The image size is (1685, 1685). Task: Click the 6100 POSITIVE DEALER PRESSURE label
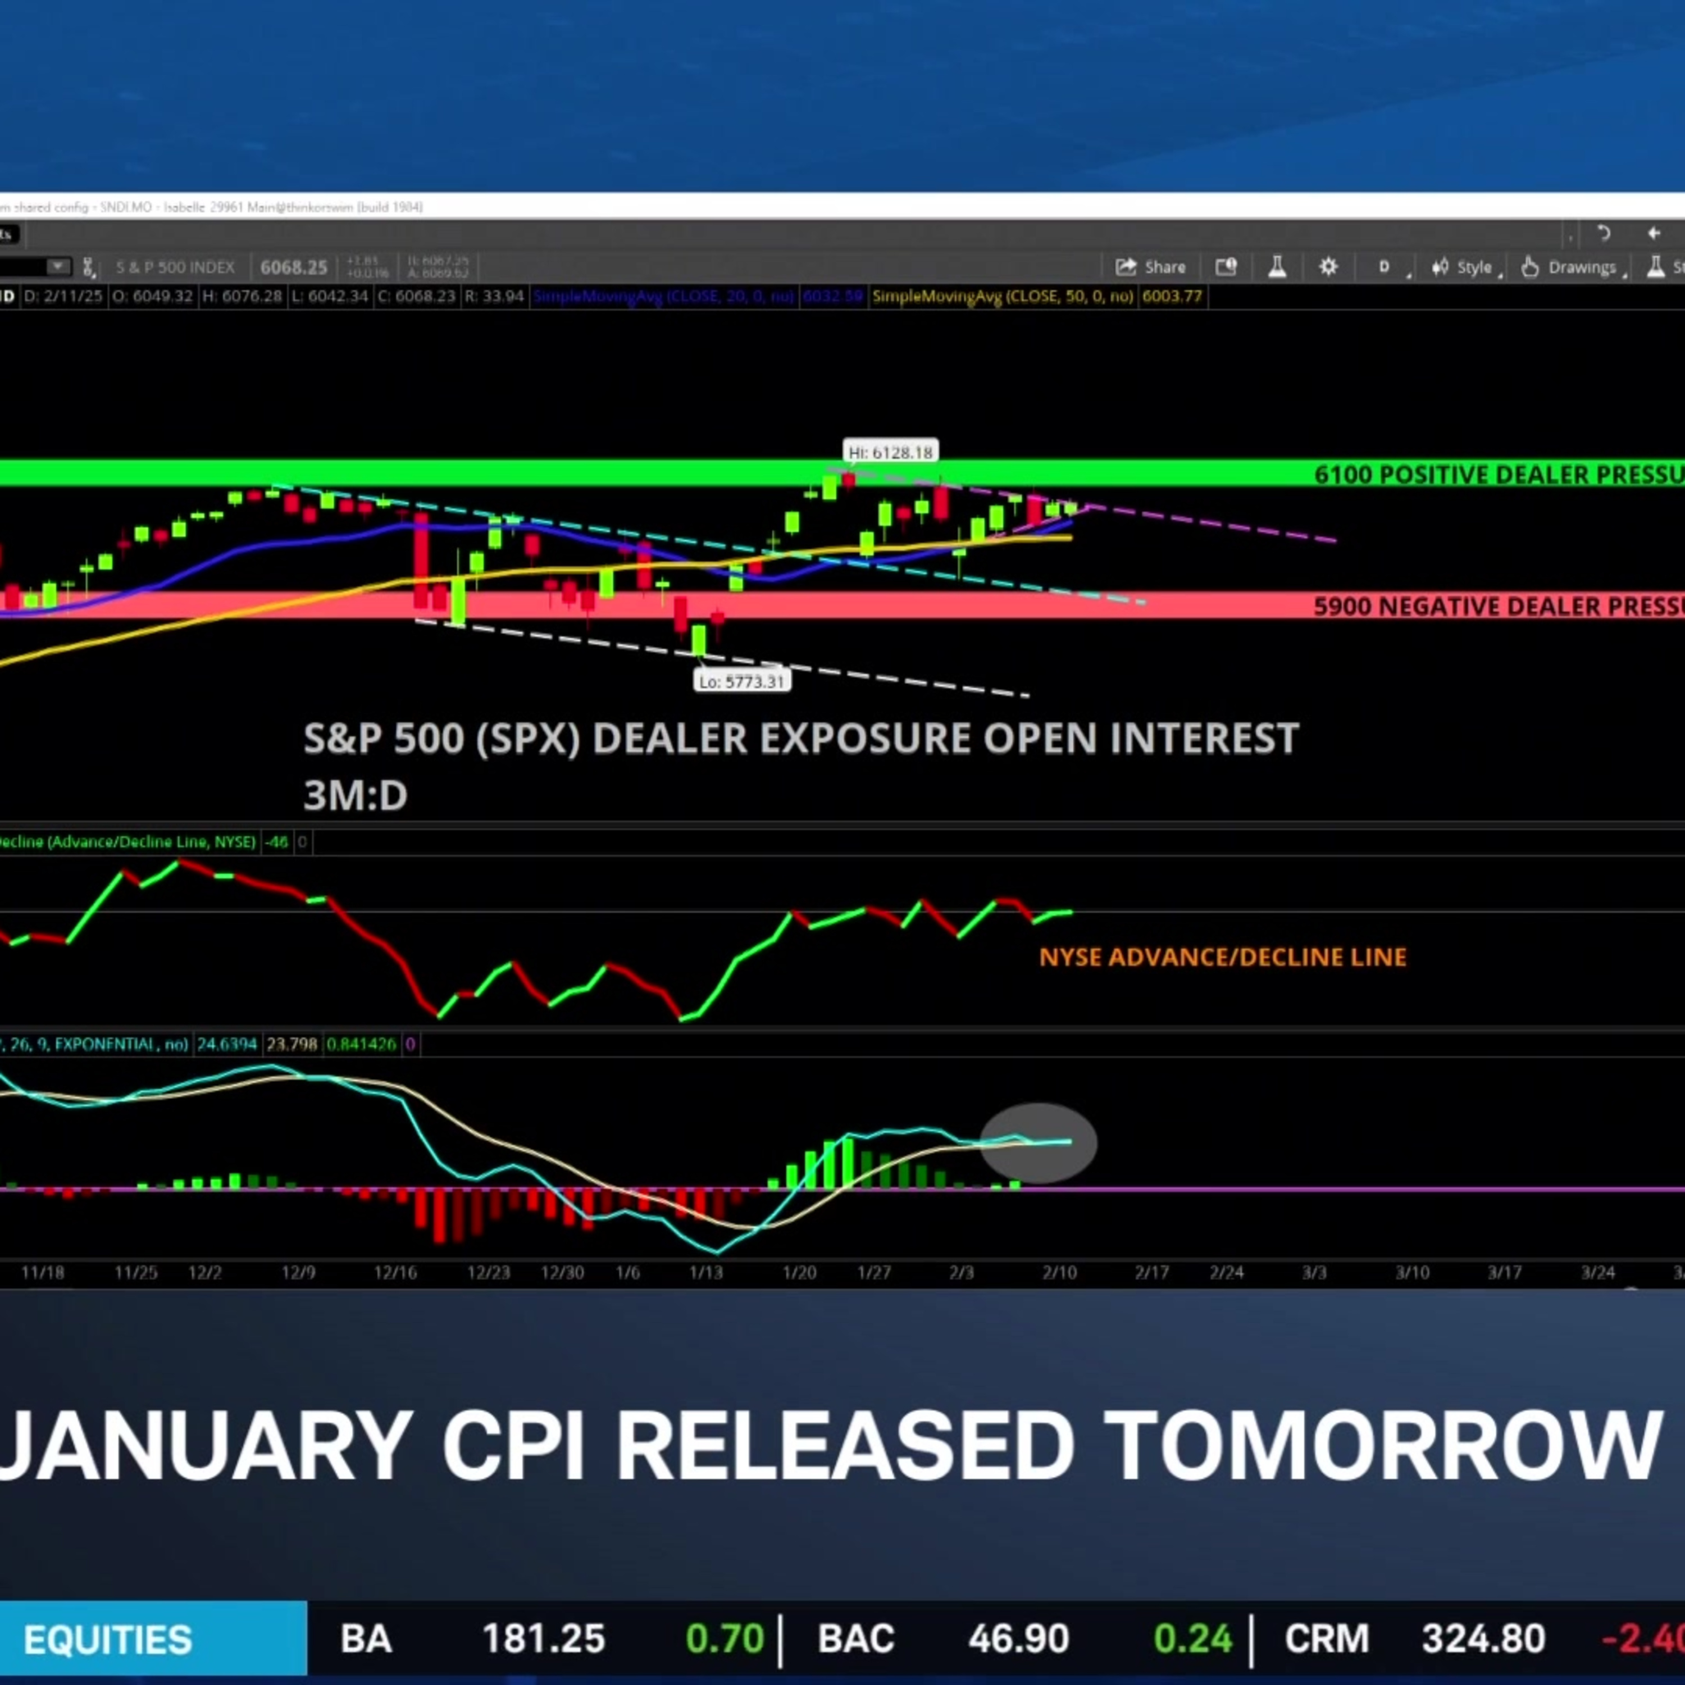(x=1499, y=475)
